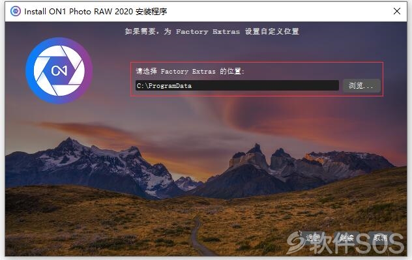Image resolution: width=412 pixels, height=260 pixels.
Task: Click 继续 to continue installation
Action: [x=346, y=238]
